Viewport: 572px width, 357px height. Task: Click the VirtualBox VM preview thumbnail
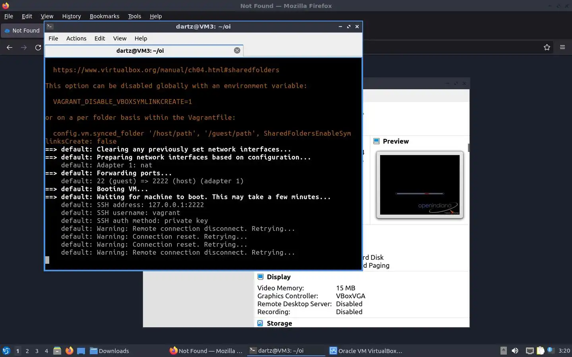[x=420, y=185]
